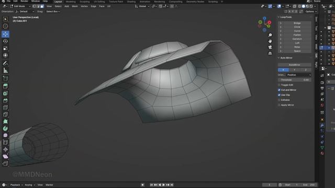Select the Cursor tool
This screenshot has height=188, width=335.
coord(5,26)
